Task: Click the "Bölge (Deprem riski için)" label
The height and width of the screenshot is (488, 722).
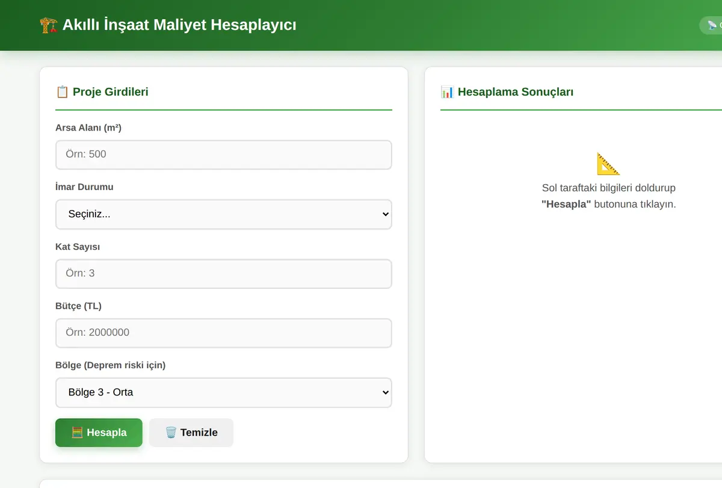Action: [x=110, y=365]
